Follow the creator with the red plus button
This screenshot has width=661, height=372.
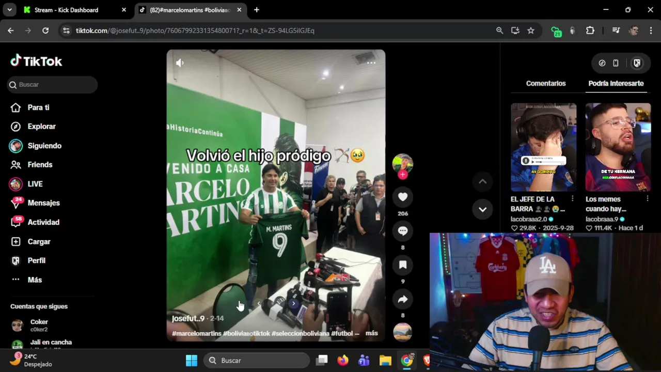pyautogui.click(x=403, y=175)
